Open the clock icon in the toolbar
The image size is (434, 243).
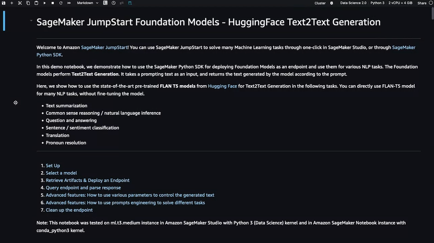113,3
